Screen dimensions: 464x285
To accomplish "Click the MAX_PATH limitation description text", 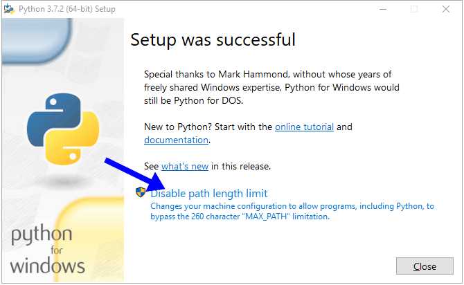I will coord(292,211).
